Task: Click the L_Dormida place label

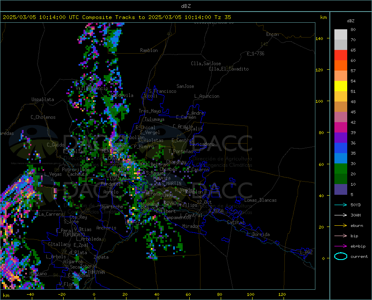Action: pyautogui.click(x=258, y=234)
